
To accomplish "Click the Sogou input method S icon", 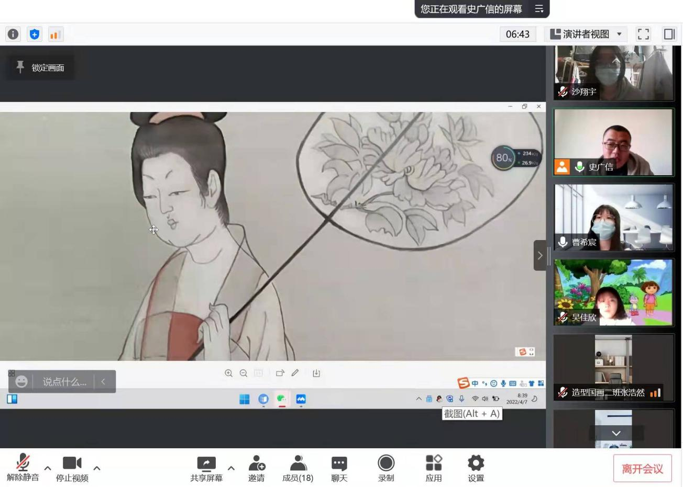I will [x=464, y=383].
